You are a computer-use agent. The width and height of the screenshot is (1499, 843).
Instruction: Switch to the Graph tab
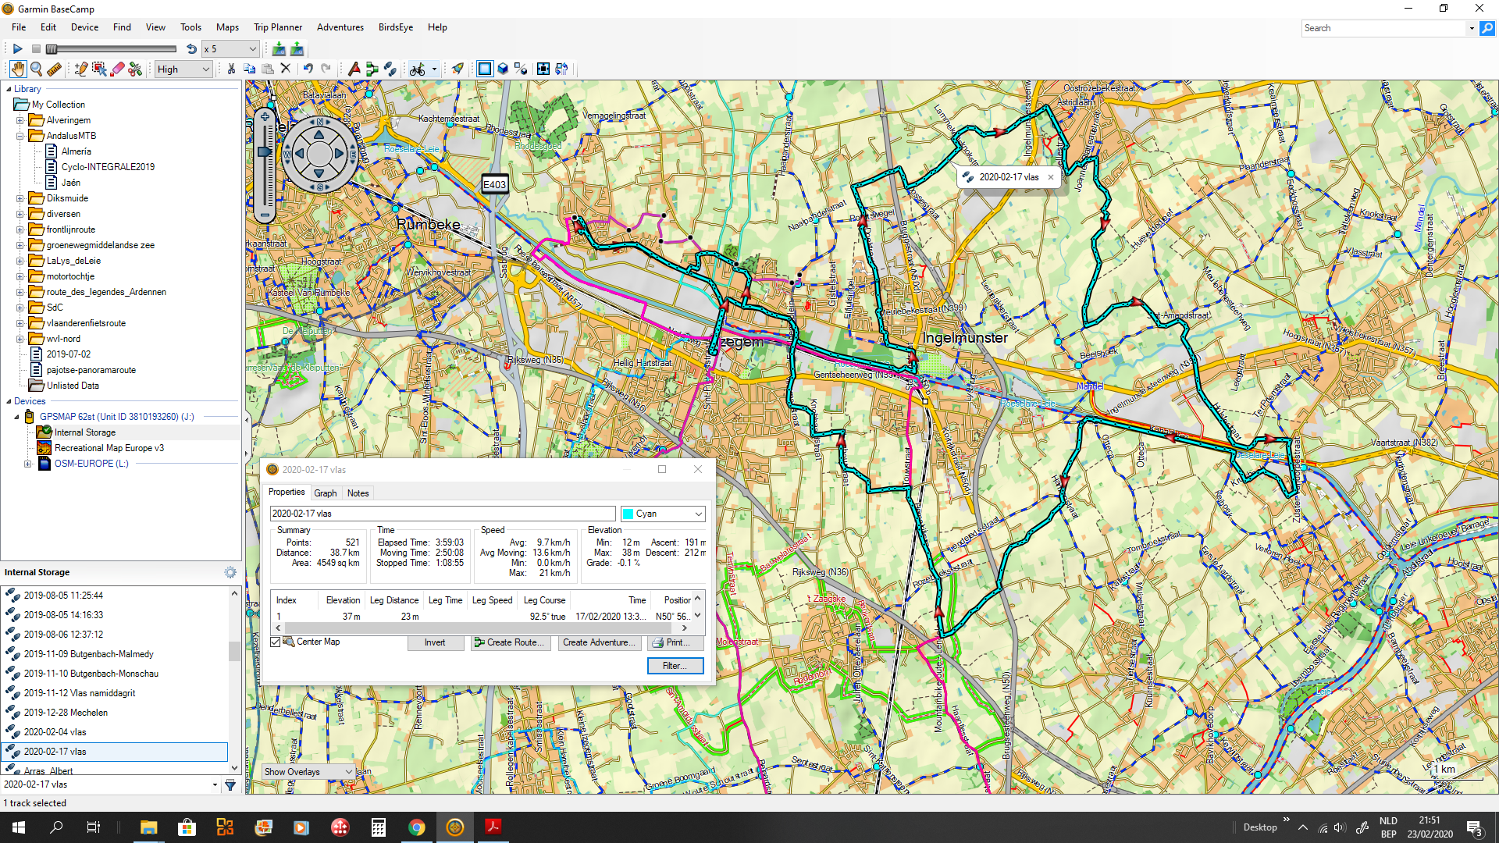326,493
